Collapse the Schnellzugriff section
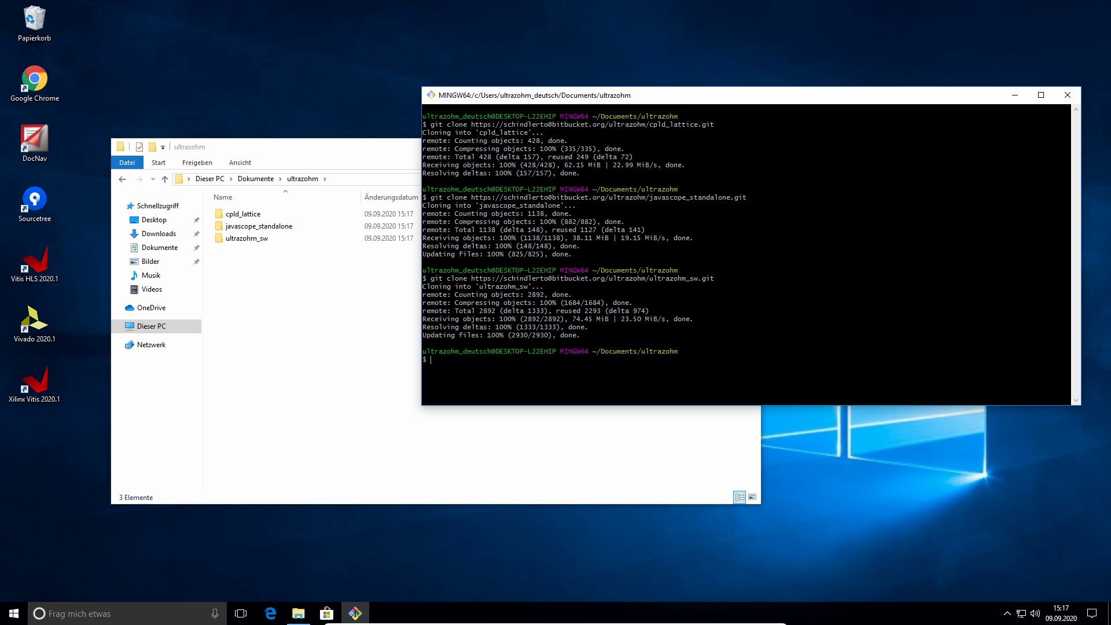Image resolution: width=1111 pixels, height=625 pixels. click(122, 206)
